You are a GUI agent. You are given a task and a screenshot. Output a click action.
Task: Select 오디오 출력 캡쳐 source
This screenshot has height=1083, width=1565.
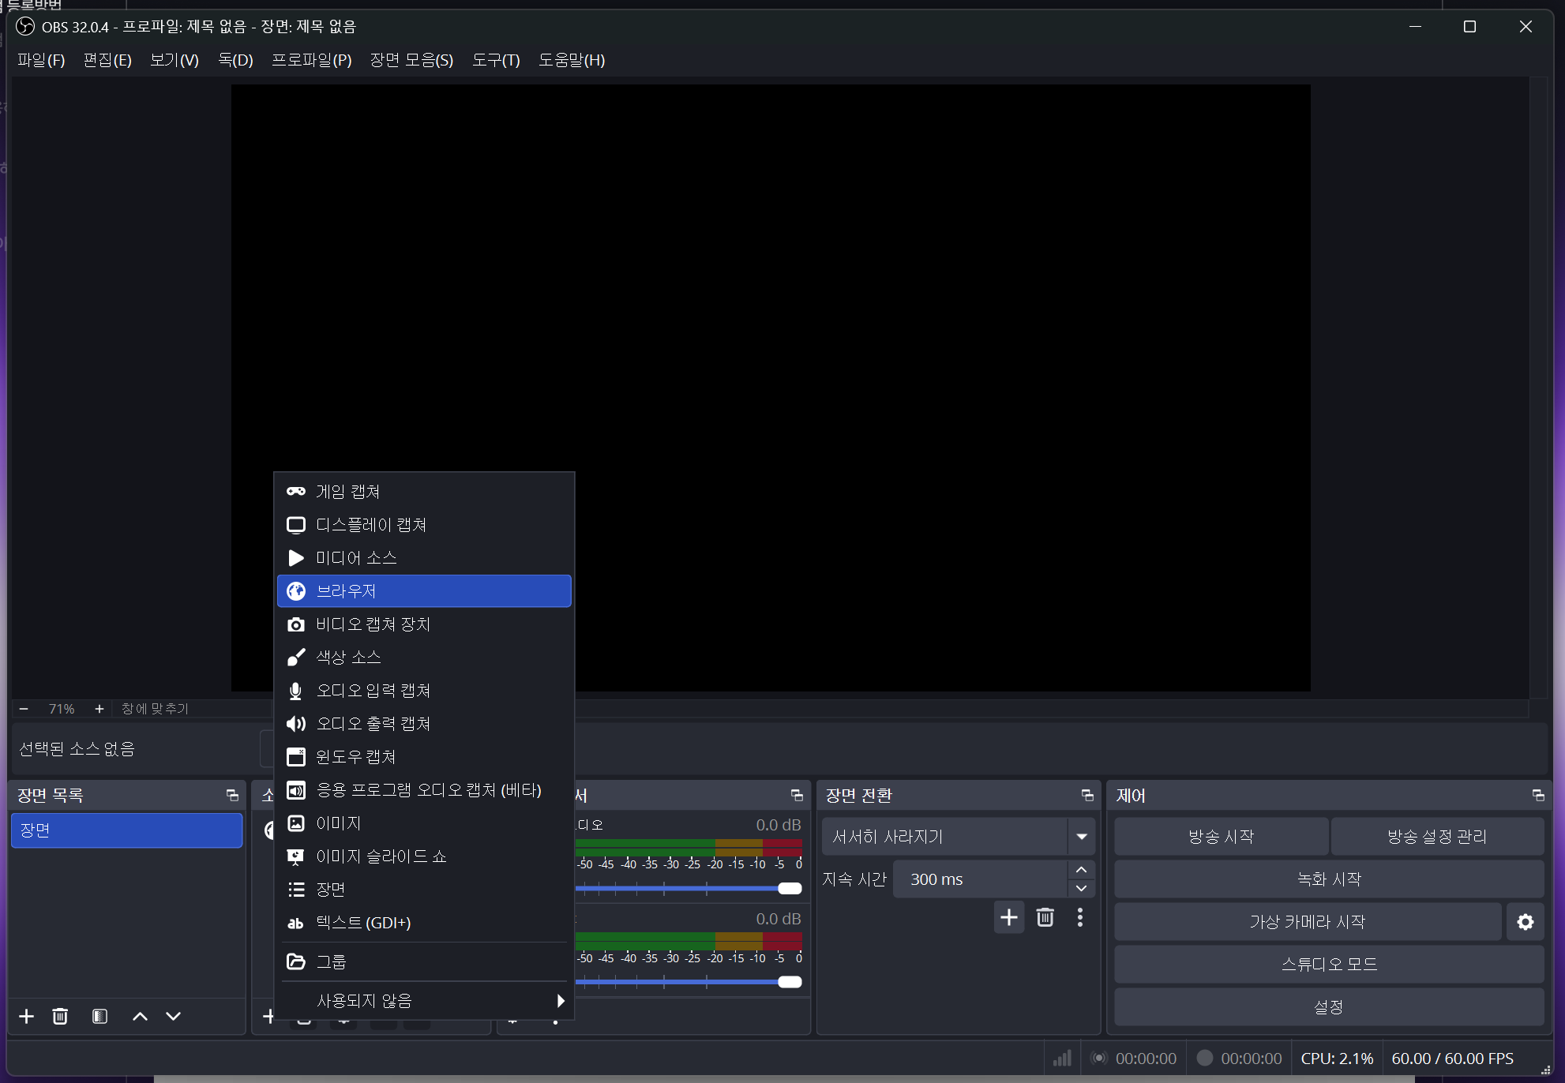[x=424, y=724]
